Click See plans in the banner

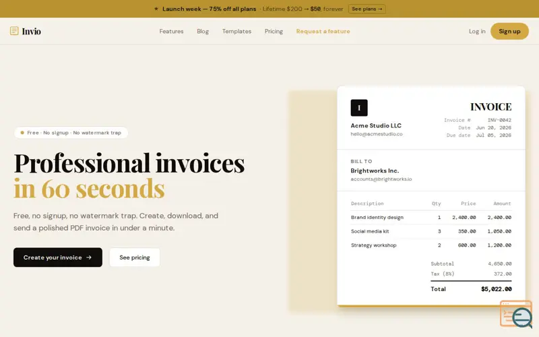pyautogui.click(x=367, y=9)
